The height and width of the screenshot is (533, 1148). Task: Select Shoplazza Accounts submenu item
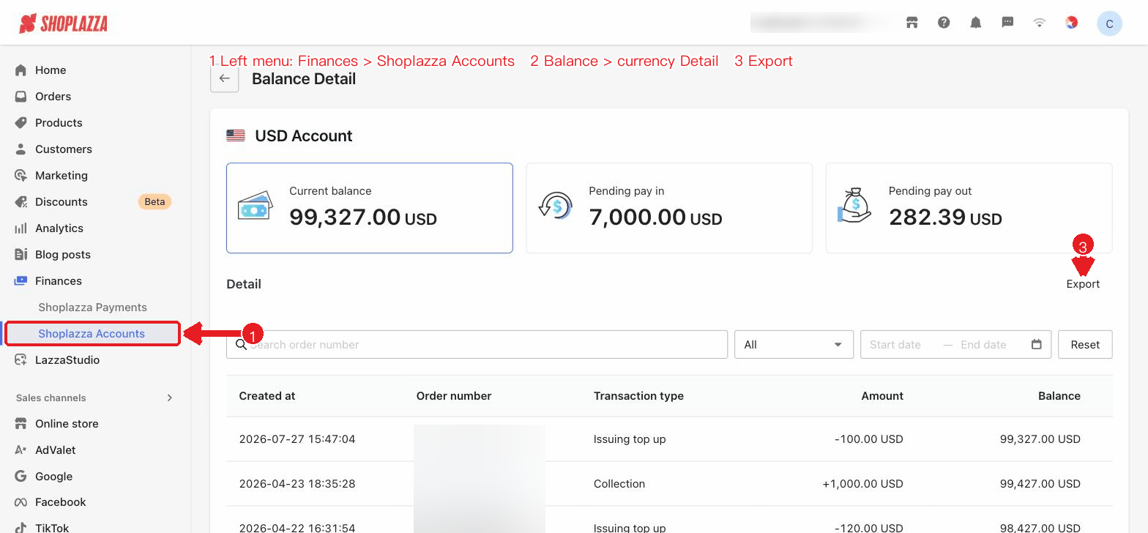point(92,334)
